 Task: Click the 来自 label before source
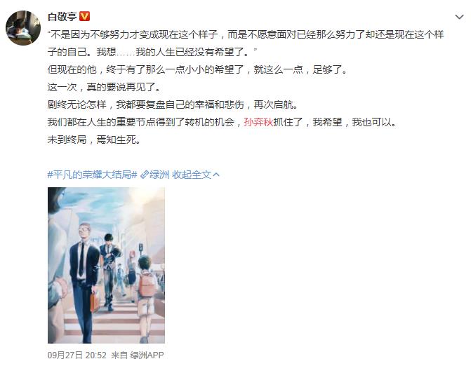[x=119, y=355]
